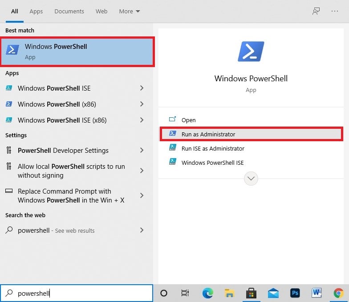Click the Windows PowerShell ISE icon in actions list

click(173, 162)
